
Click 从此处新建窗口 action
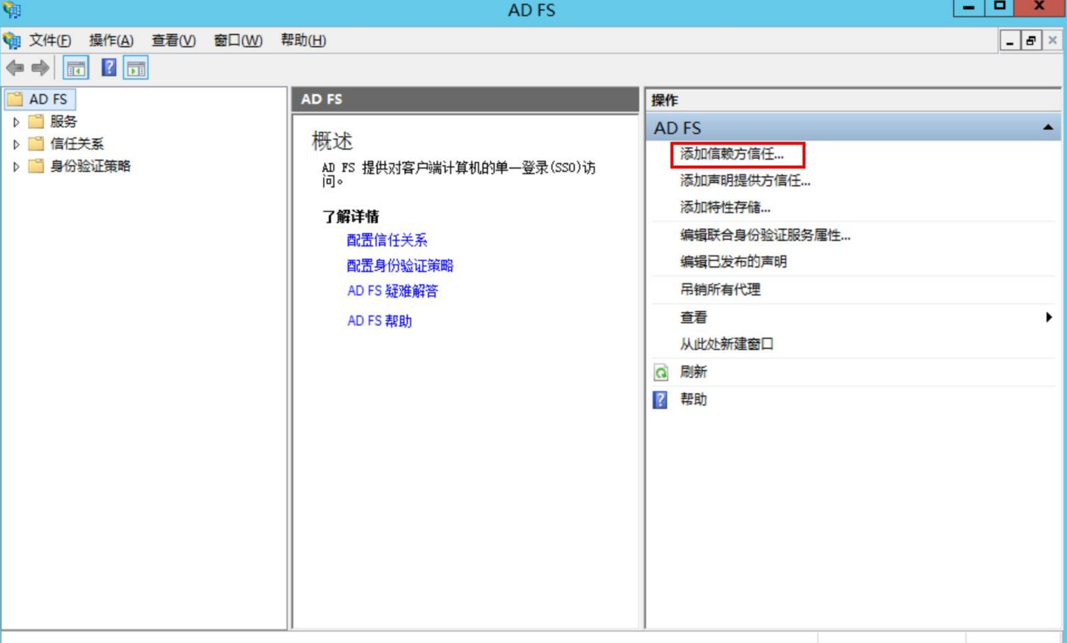tap(726, 344)
